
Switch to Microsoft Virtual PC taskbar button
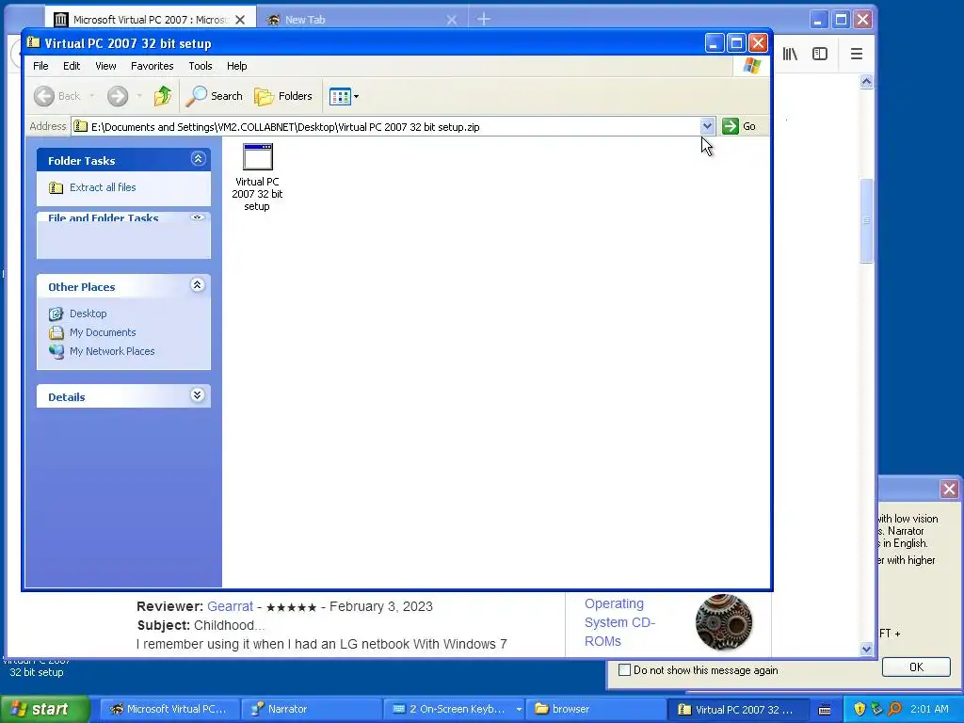click(169, 710)
